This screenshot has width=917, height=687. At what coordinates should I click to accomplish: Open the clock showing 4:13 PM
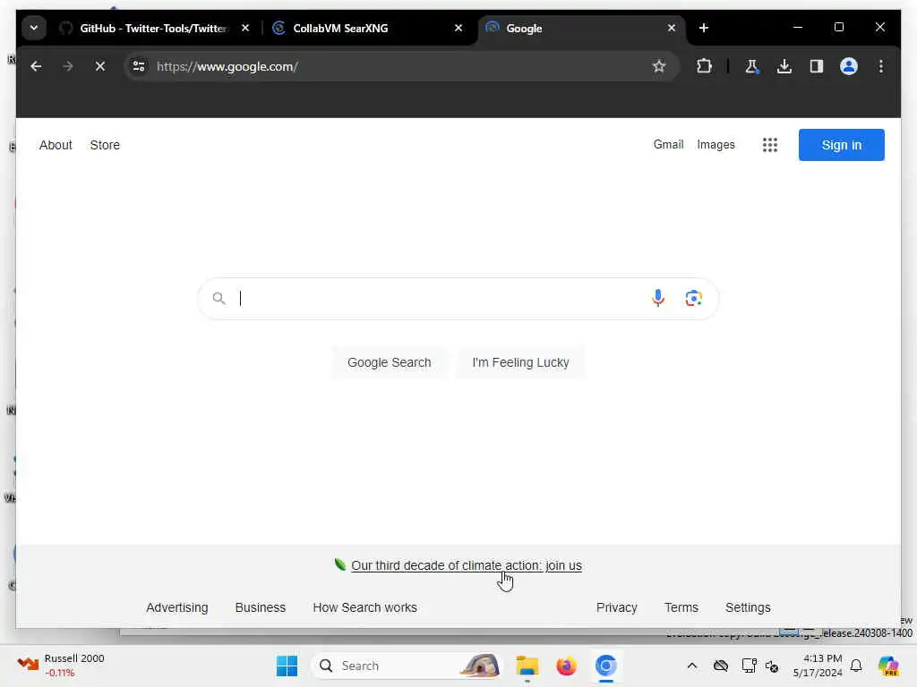[x=818, y=666]
